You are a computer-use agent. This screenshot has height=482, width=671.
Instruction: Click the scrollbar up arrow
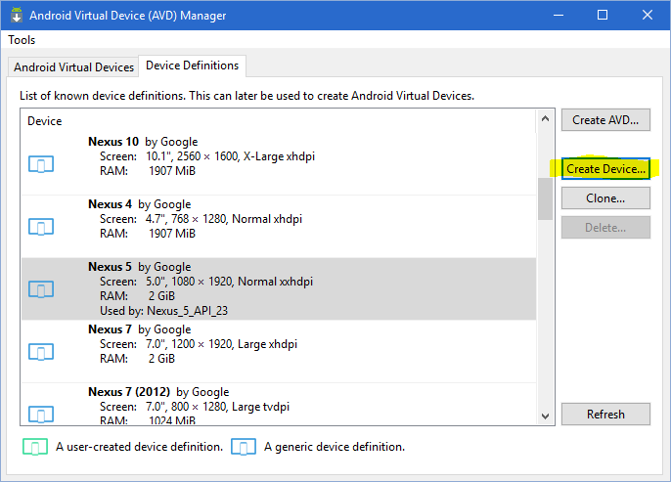click(546, 119)
